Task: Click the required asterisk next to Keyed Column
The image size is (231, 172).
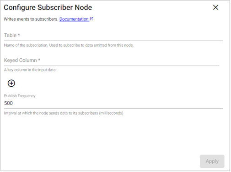Action: (x=39, y=60)
